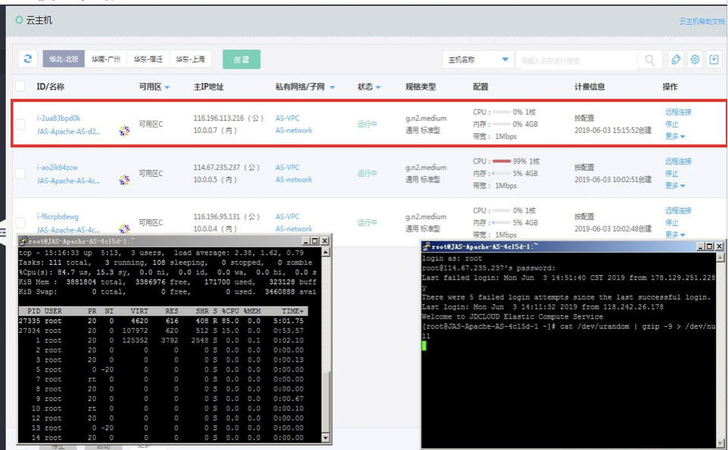Click the export download icon
The width and height of the screenshot is (728, 450).
pos(714,60)
